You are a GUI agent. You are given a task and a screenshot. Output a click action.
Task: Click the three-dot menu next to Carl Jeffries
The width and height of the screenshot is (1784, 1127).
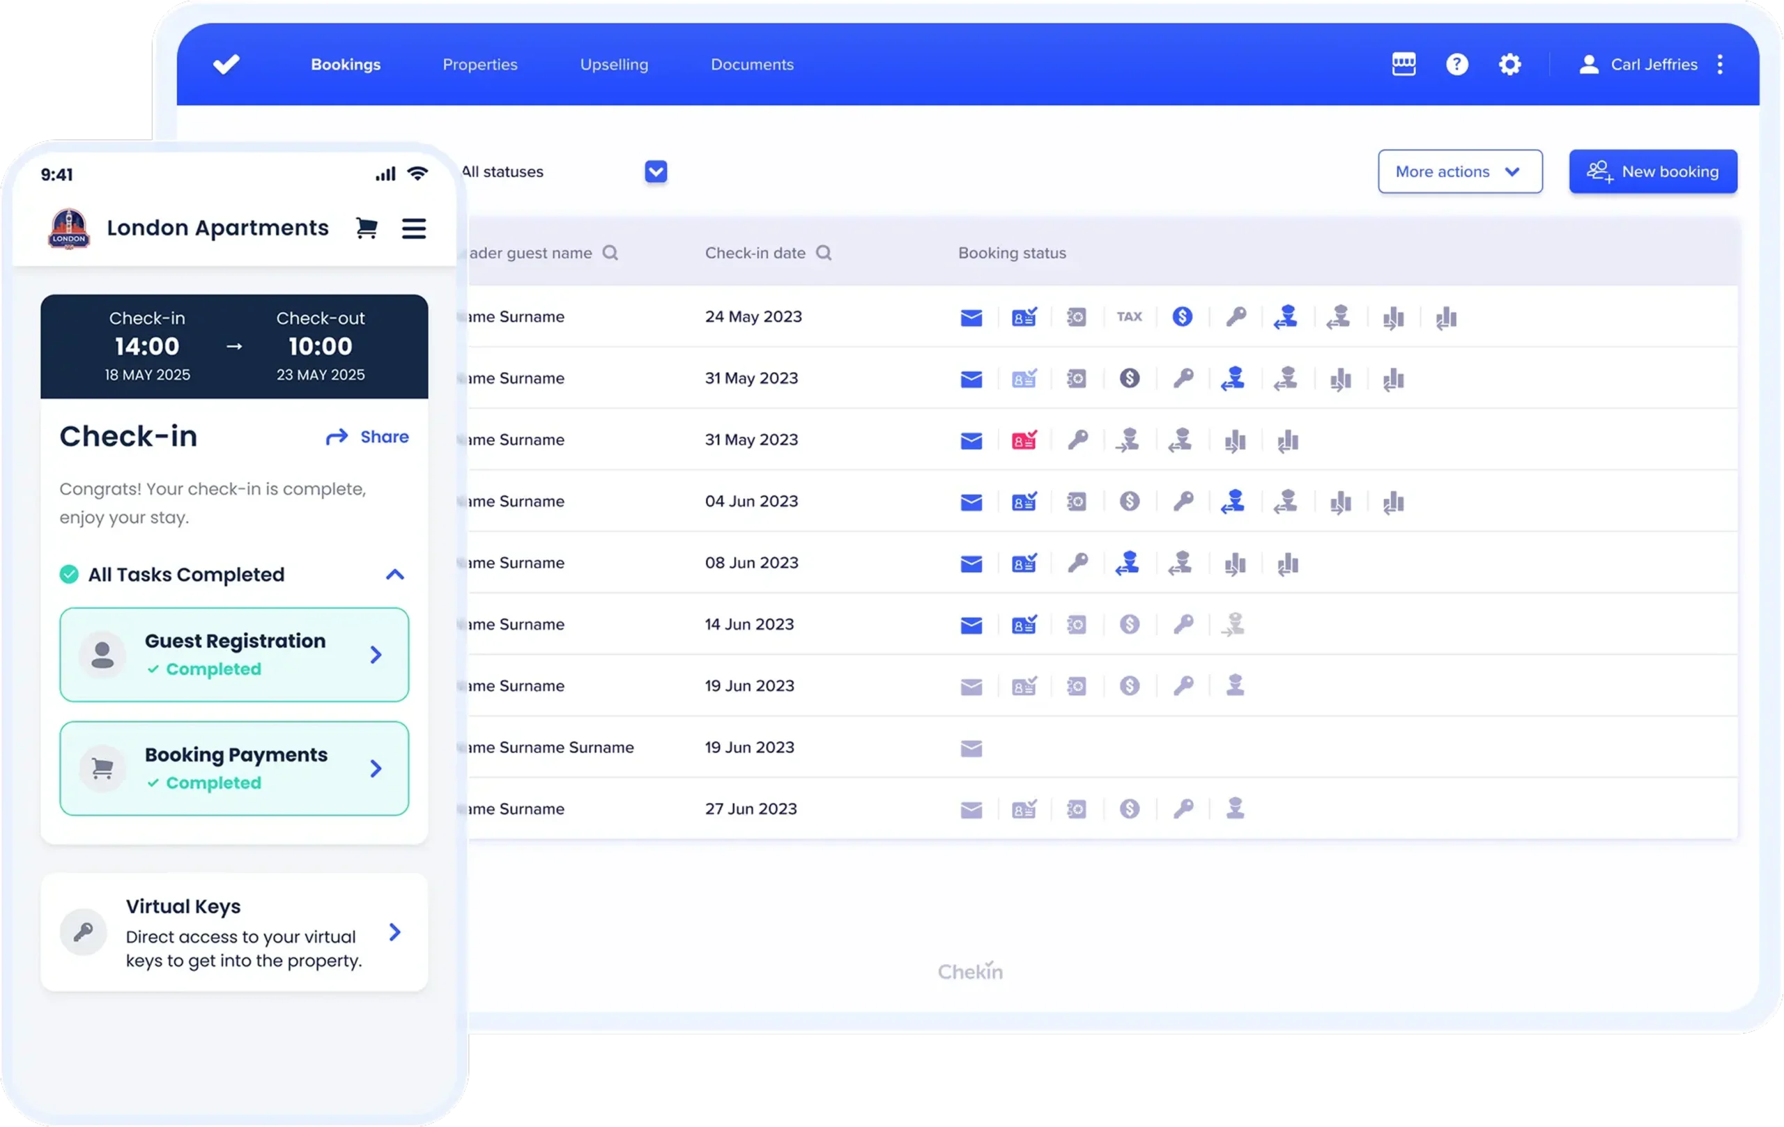pyautogui.click(x=1720, y=64)
